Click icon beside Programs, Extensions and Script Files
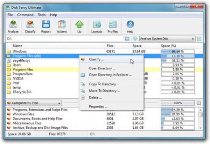Image resolution: width=210 pixels, height=144 pixels. 9,110
